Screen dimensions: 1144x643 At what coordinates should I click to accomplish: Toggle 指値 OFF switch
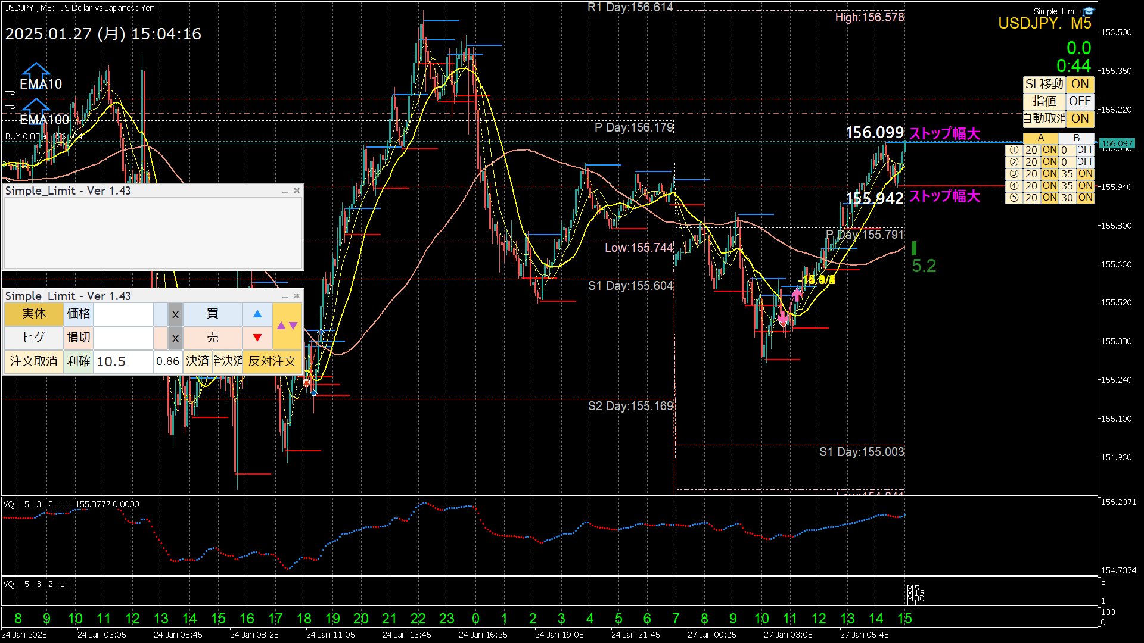tap(1080, 101)
